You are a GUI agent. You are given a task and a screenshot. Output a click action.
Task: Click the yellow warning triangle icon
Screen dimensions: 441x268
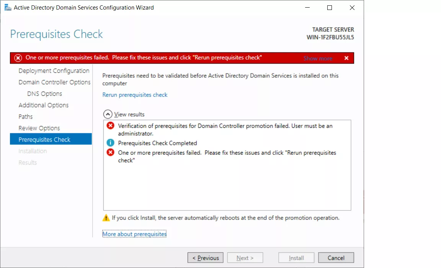(106, 218)
